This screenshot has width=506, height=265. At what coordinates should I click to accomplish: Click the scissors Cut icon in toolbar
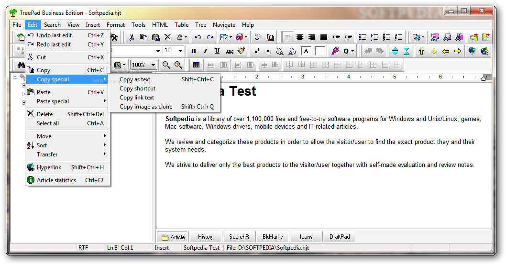coord(132,37)
